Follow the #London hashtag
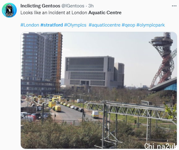Screen dimensions: 179x150 pyautogui.click(x=30, y=25)
